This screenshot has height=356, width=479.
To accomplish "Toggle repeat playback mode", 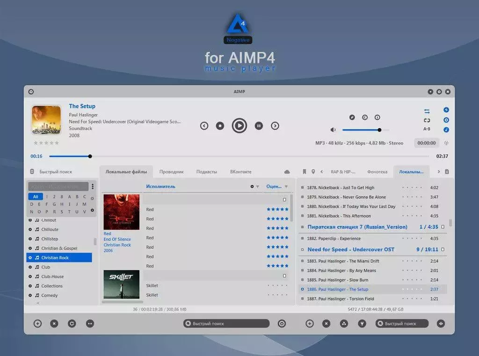I will coord(427,120).
